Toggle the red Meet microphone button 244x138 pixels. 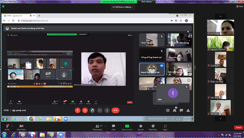pyautogui.click(x=78, y=110)
